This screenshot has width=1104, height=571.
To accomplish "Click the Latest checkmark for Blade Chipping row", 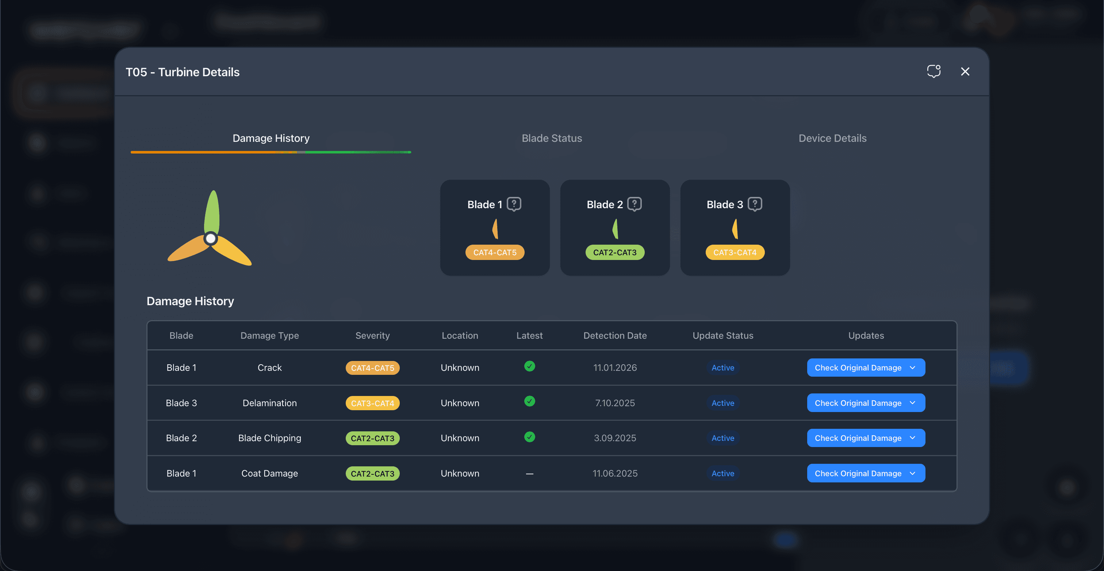I will [529, 436].
